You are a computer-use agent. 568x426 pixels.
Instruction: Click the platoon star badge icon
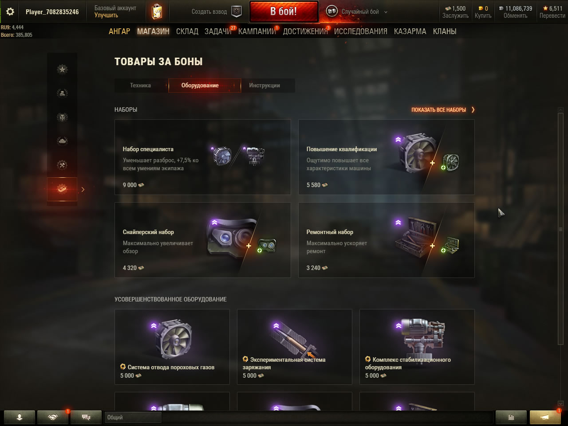[237, 12]
